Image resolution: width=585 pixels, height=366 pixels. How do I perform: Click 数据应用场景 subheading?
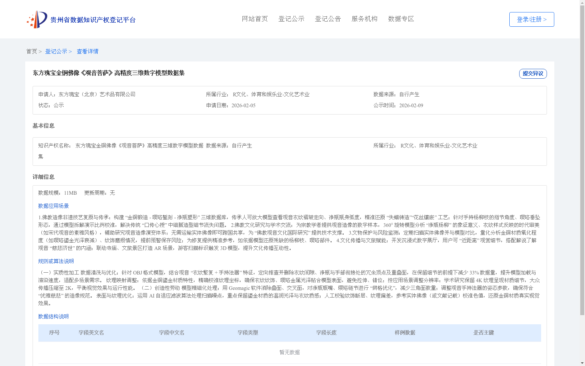53,206
